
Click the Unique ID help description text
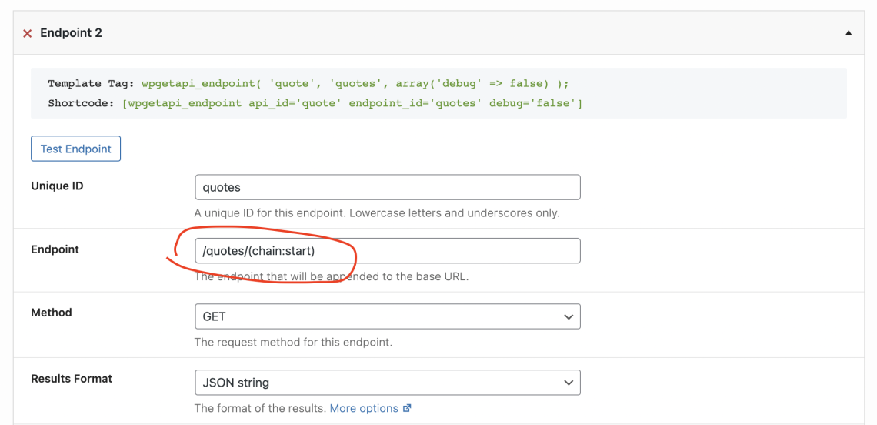(377, 213)
